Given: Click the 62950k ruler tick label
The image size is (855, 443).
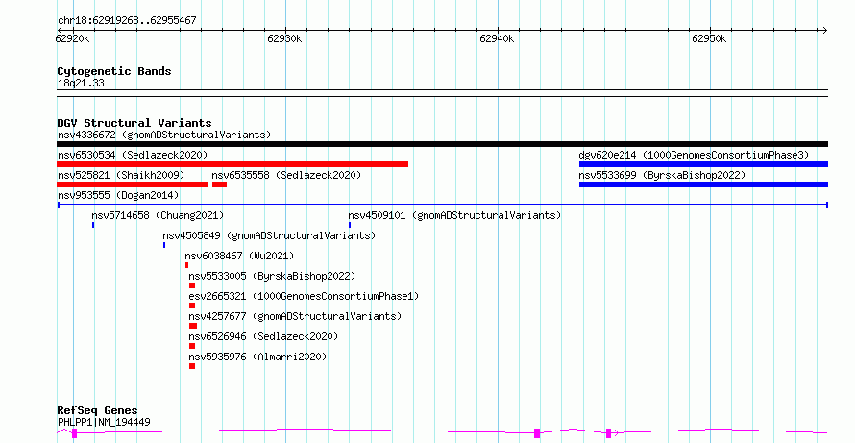Looking at the screenshot, I should pos(709,39).
